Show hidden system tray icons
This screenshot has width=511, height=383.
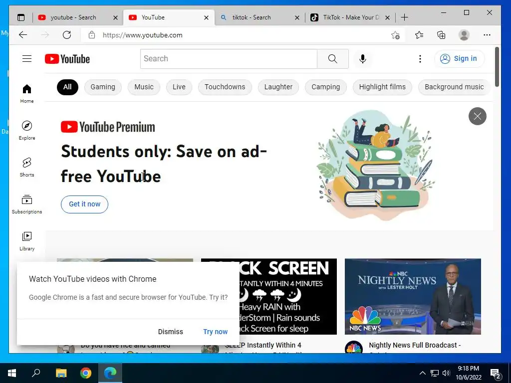tap(422, 373)
